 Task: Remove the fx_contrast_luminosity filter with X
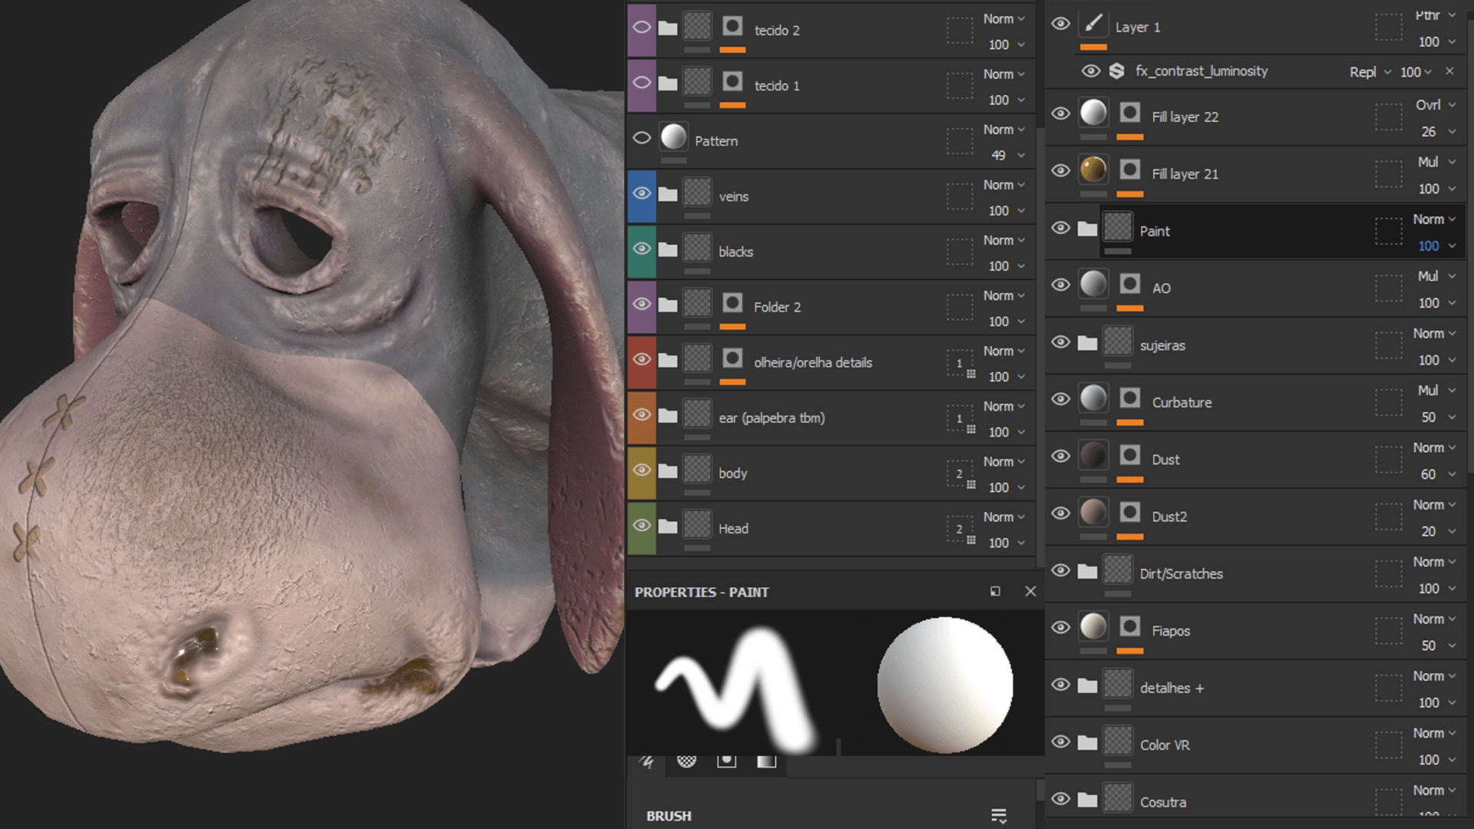point(1449,71)
